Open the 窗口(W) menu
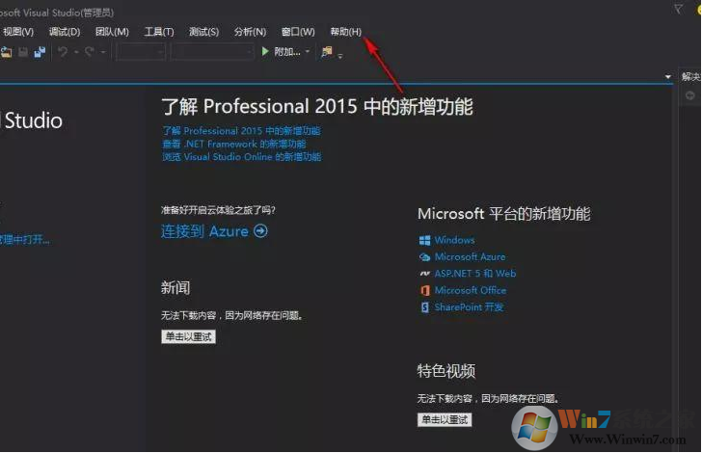 click(x=298, y=32)
